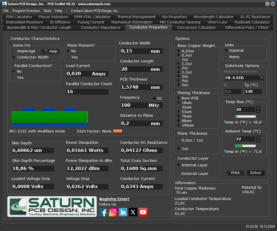Viewport: 277px width, 231px height.
Task: Click the Frequency input field
Action: click(x=142, y=105)
